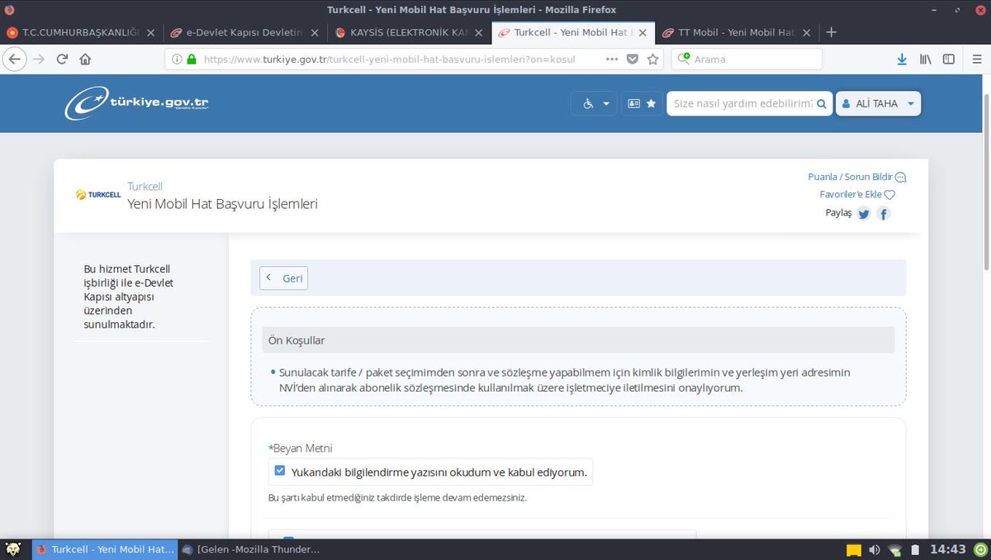Open a new browser tab with plus
The height and width of the screenshot is (560, 991).
(832, 32)
